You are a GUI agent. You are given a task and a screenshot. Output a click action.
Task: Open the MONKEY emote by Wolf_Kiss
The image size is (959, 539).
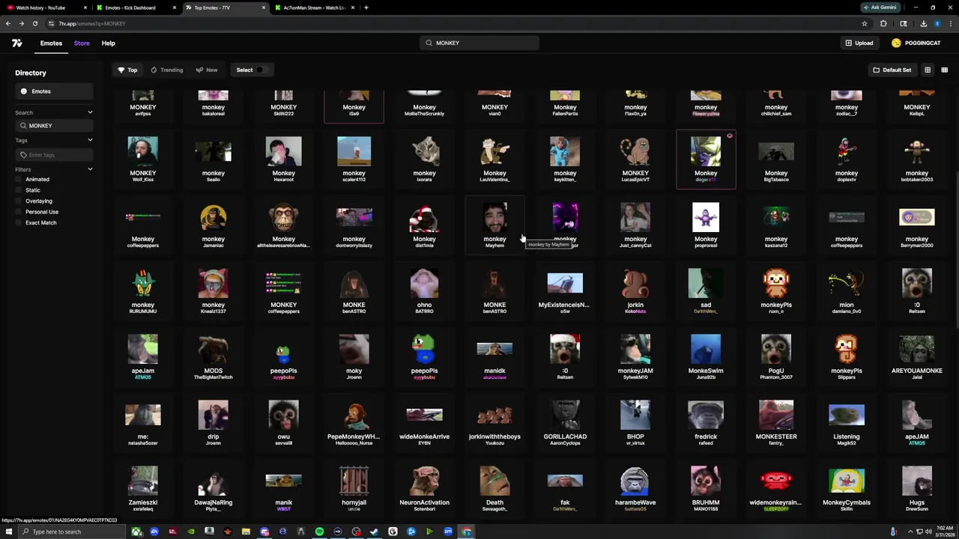142,159
